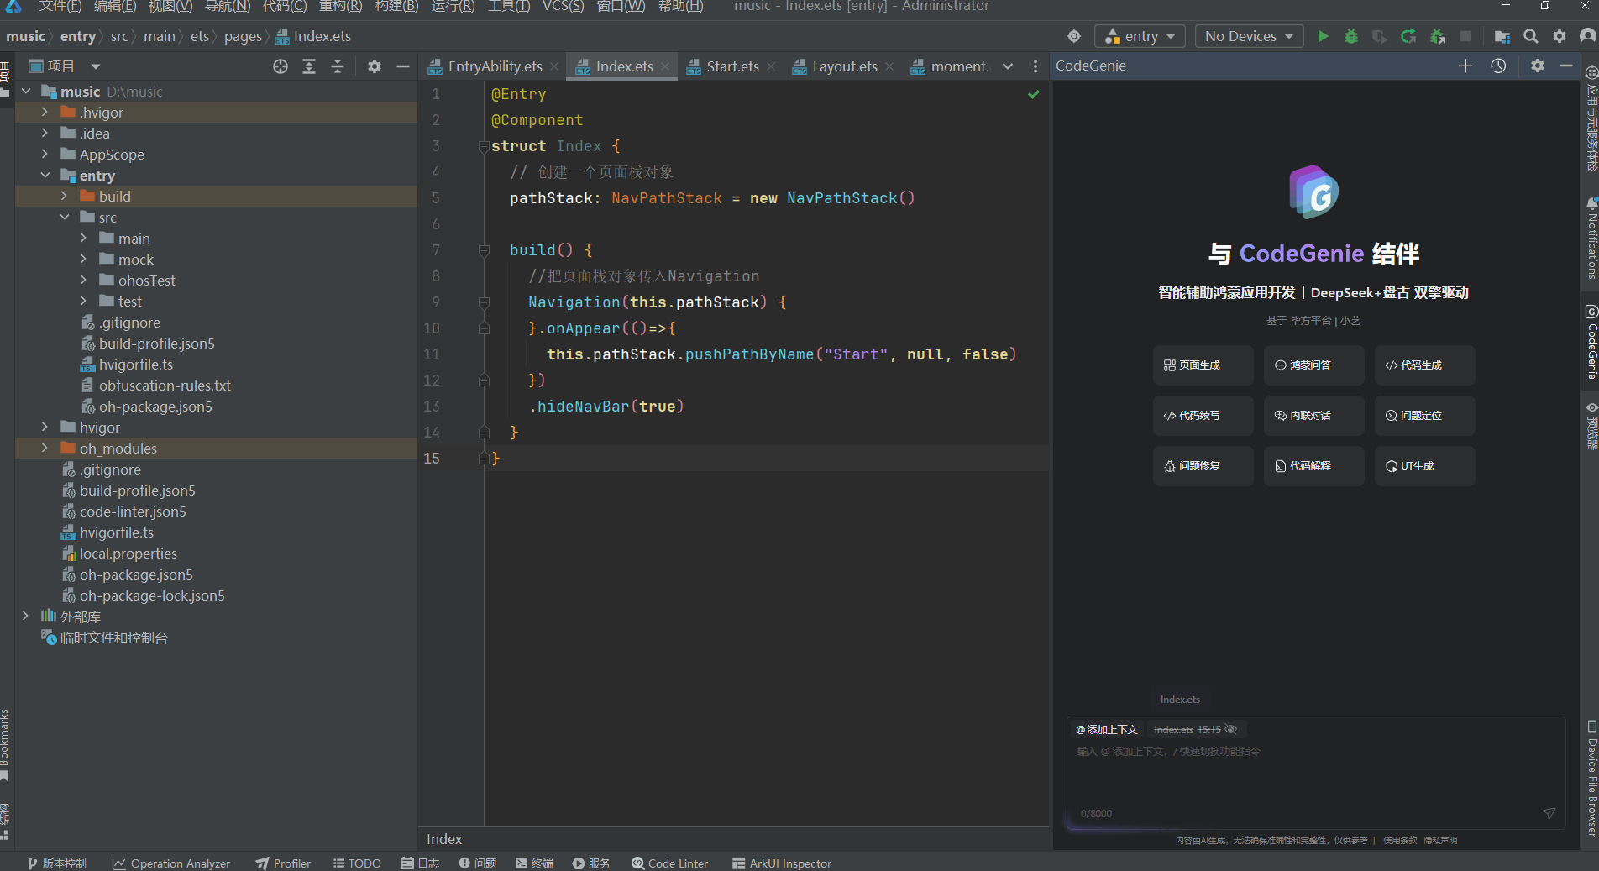Click the green inspection checkmark in editor
Image resolution: width=1599 pixels, height=871 pixels.
pyautogui.click(x=1034, y=94)
